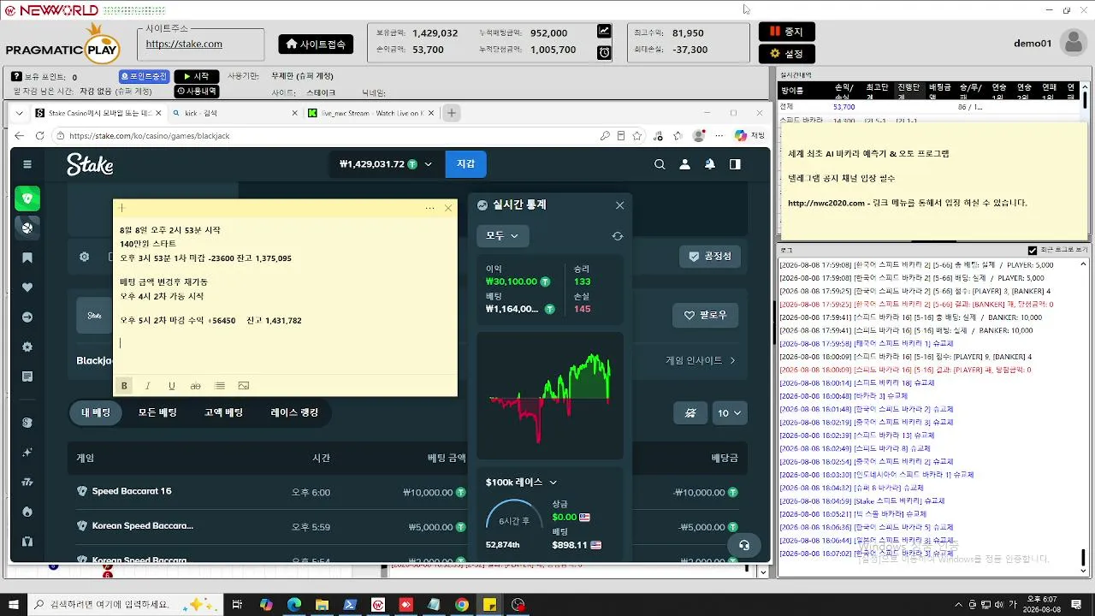Toggle strikethrough in the sticky note

[x=195, y=386]
